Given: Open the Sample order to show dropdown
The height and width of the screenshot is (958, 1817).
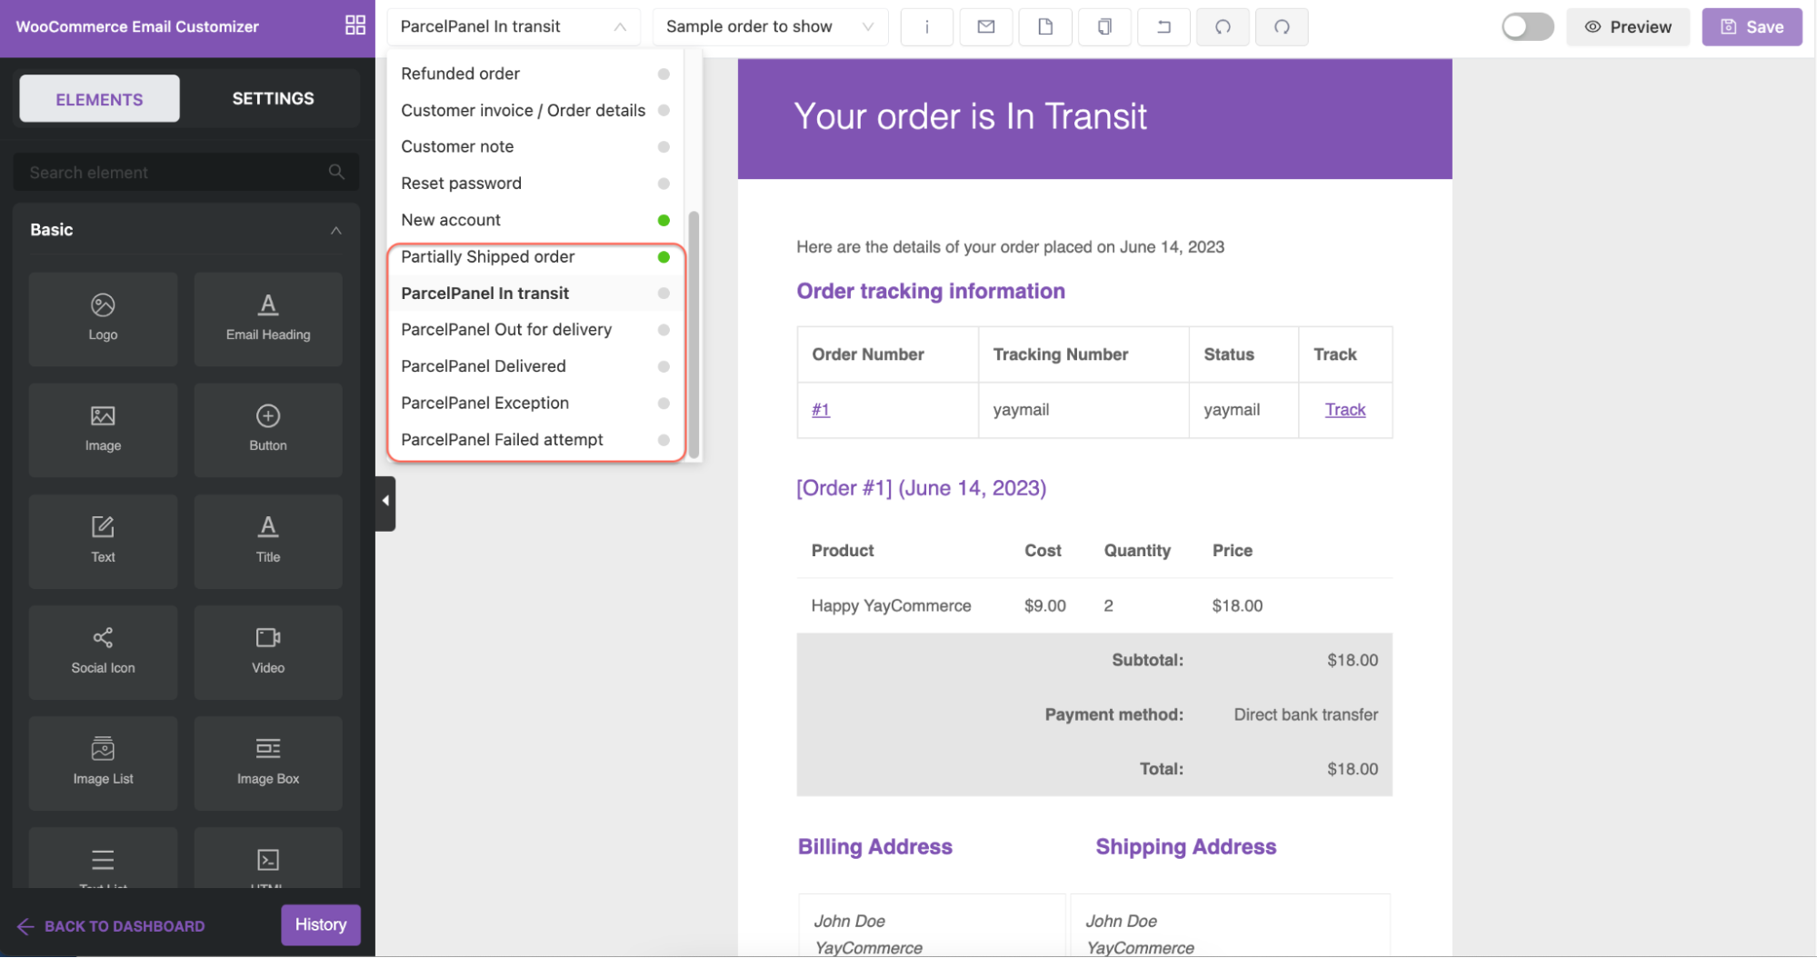Looking at the screenshot, I should [769, 27].
